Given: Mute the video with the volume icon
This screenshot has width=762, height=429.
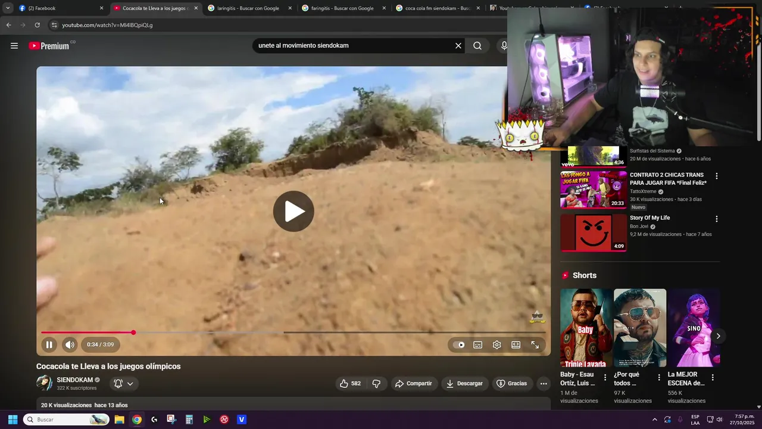Looking at the screenshot, I should click(x=70, y=344).
